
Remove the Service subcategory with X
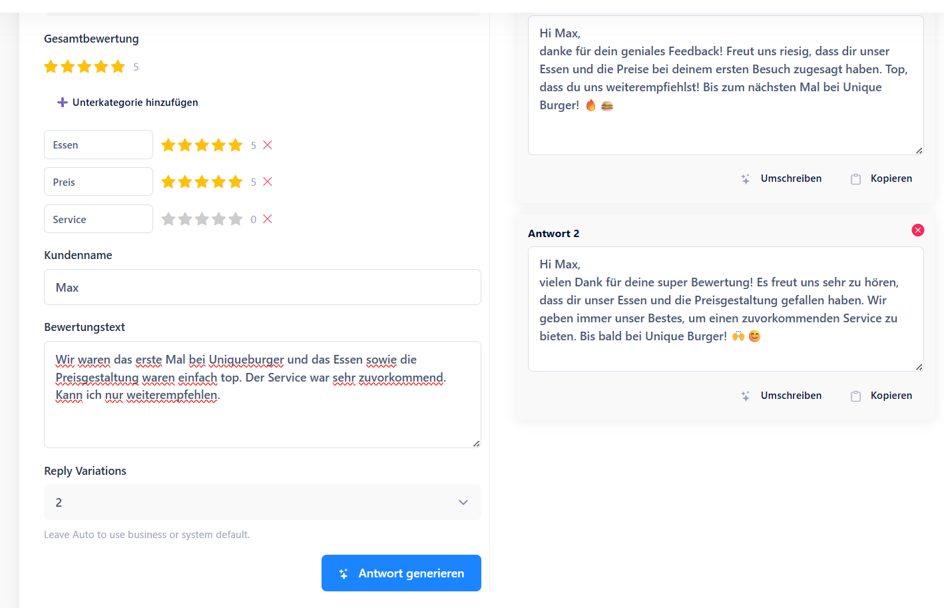pyautogui.click(x=268, y=219)
